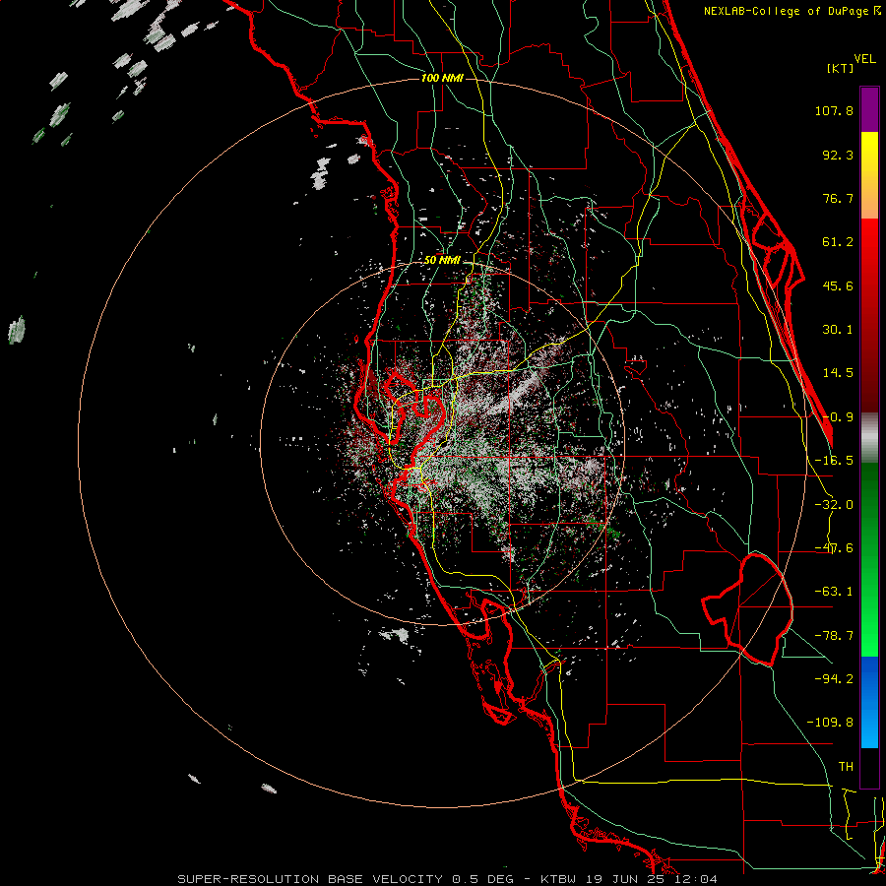Click the 61.2 velocity scale value
This screenshot has height=886, width=886.
pos(838,242)
